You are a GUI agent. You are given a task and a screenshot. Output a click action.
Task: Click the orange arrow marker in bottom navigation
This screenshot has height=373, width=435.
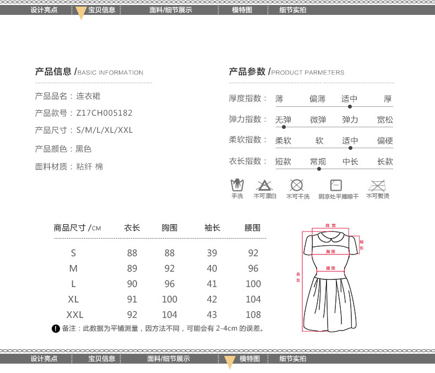click(x=230, y=361)
